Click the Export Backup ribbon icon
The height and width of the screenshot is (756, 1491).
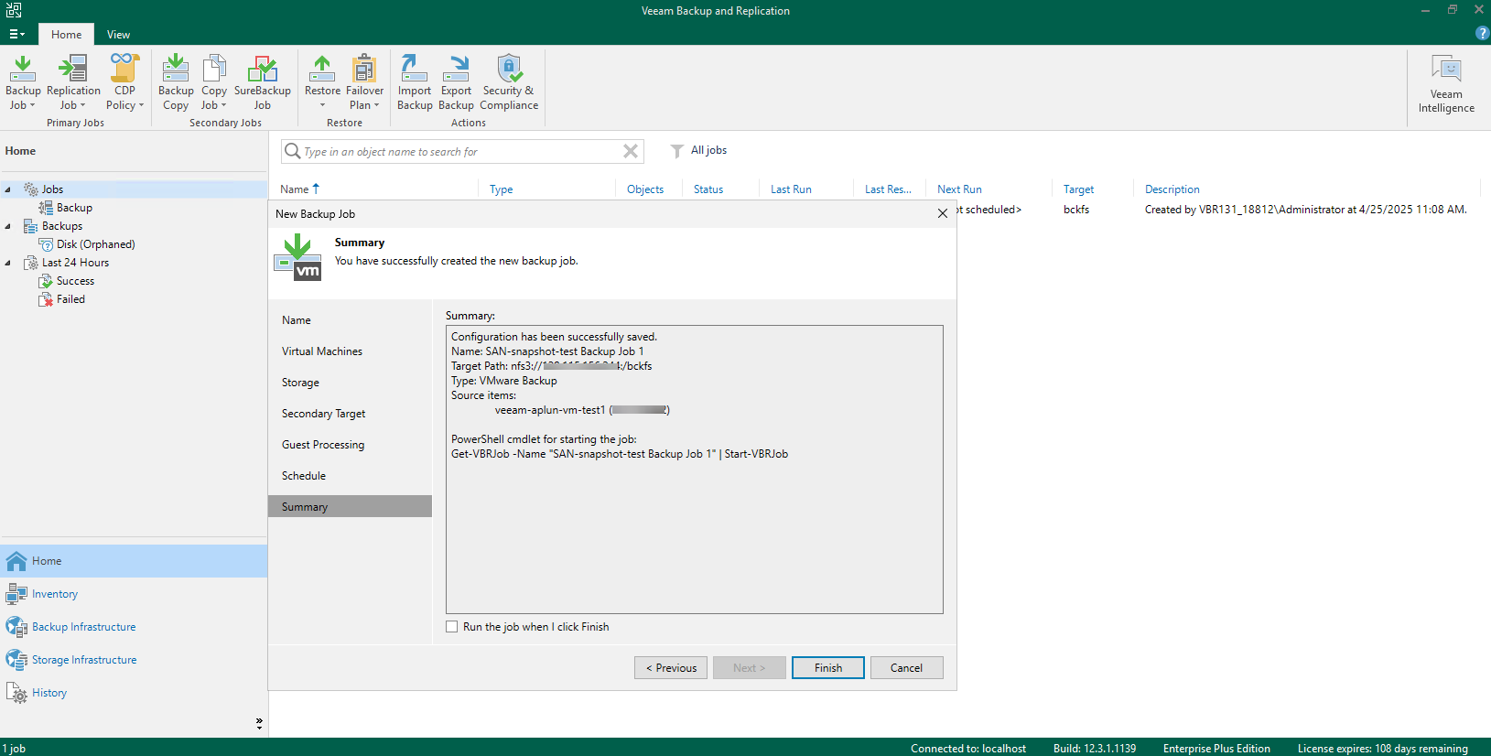pos(456,82)
